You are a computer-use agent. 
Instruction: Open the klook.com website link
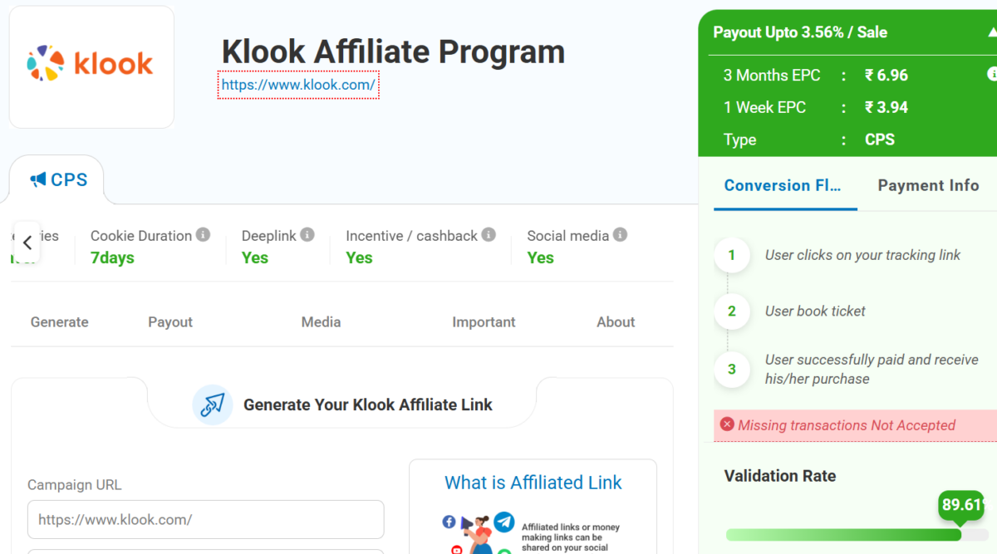point(298,85)
